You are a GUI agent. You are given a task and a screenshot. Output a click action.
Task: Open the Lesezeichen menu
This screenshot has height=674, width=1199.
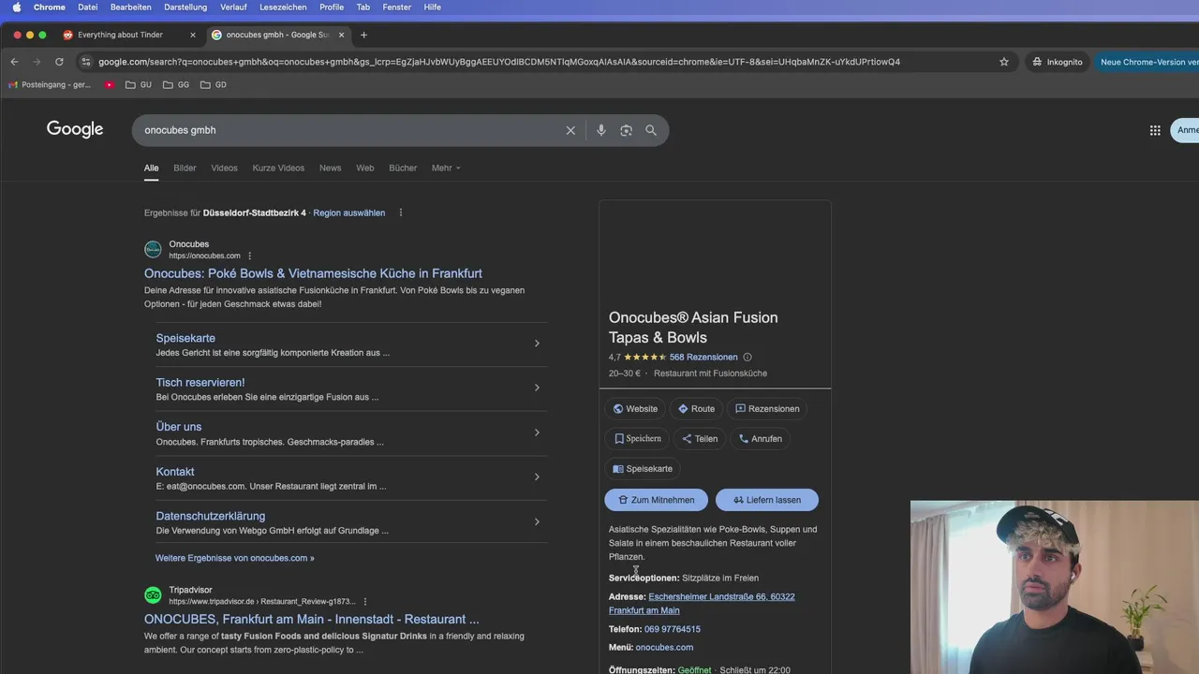[283, 7]
